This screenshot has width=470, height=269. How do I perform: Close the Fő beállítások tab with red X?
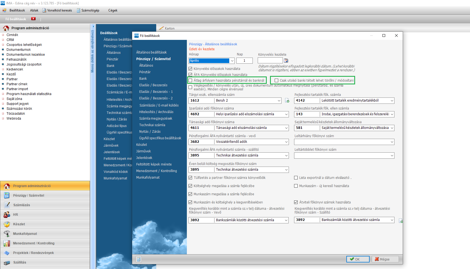(x=33, y=19)
